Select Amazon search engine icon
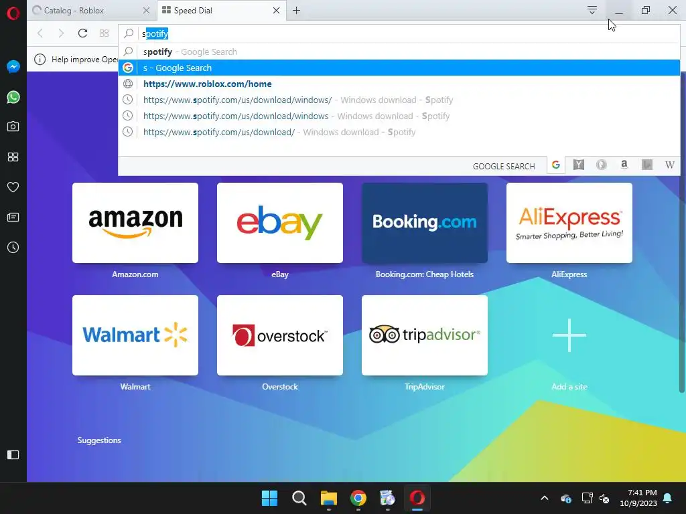686x514 pixels. click(x=624, y=165)
